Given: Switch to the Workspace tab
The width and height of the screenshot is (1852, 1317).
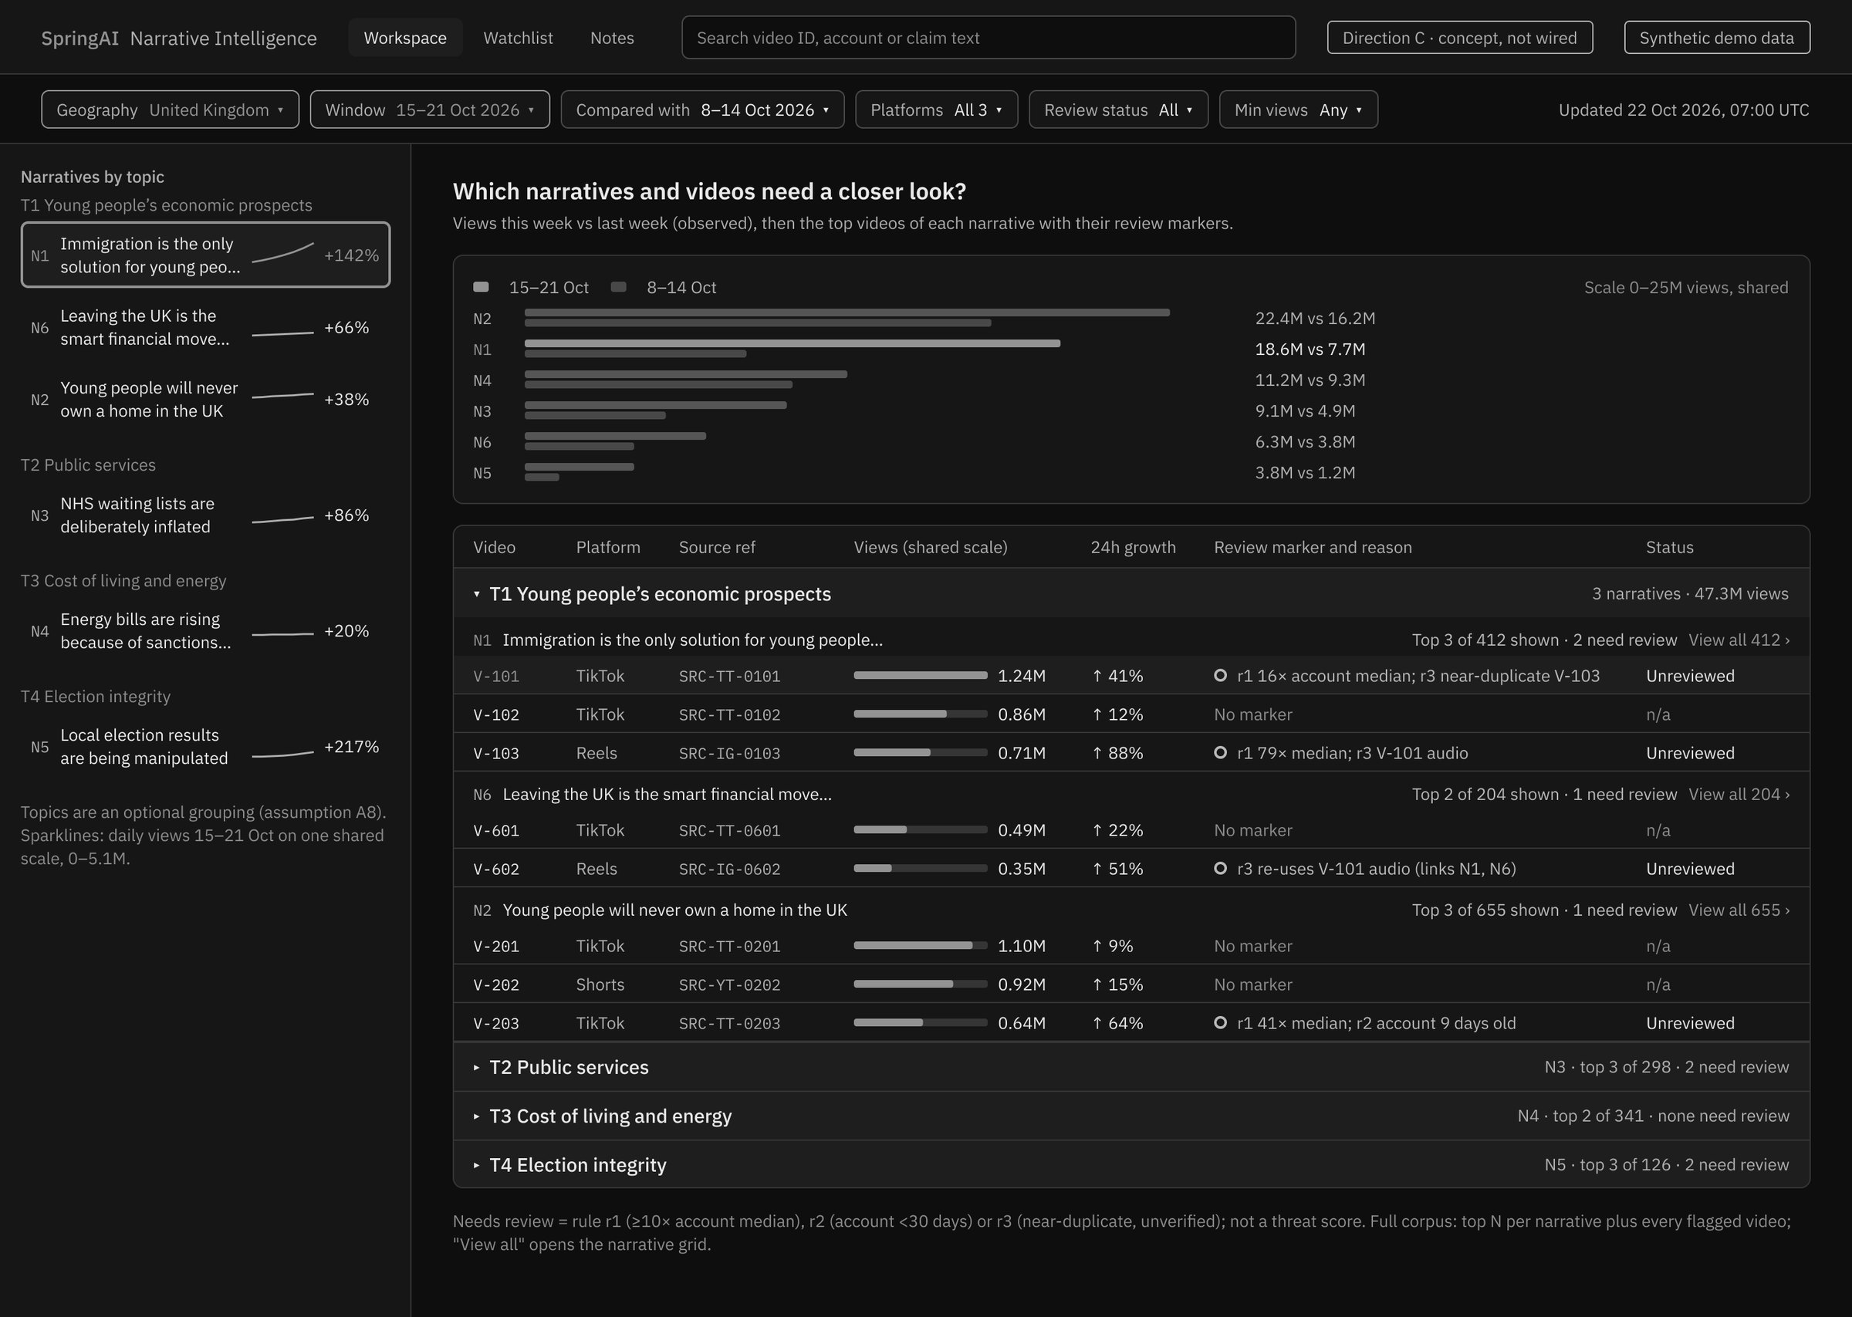Looking at the screenshot, I should click(x=405, y=38).
